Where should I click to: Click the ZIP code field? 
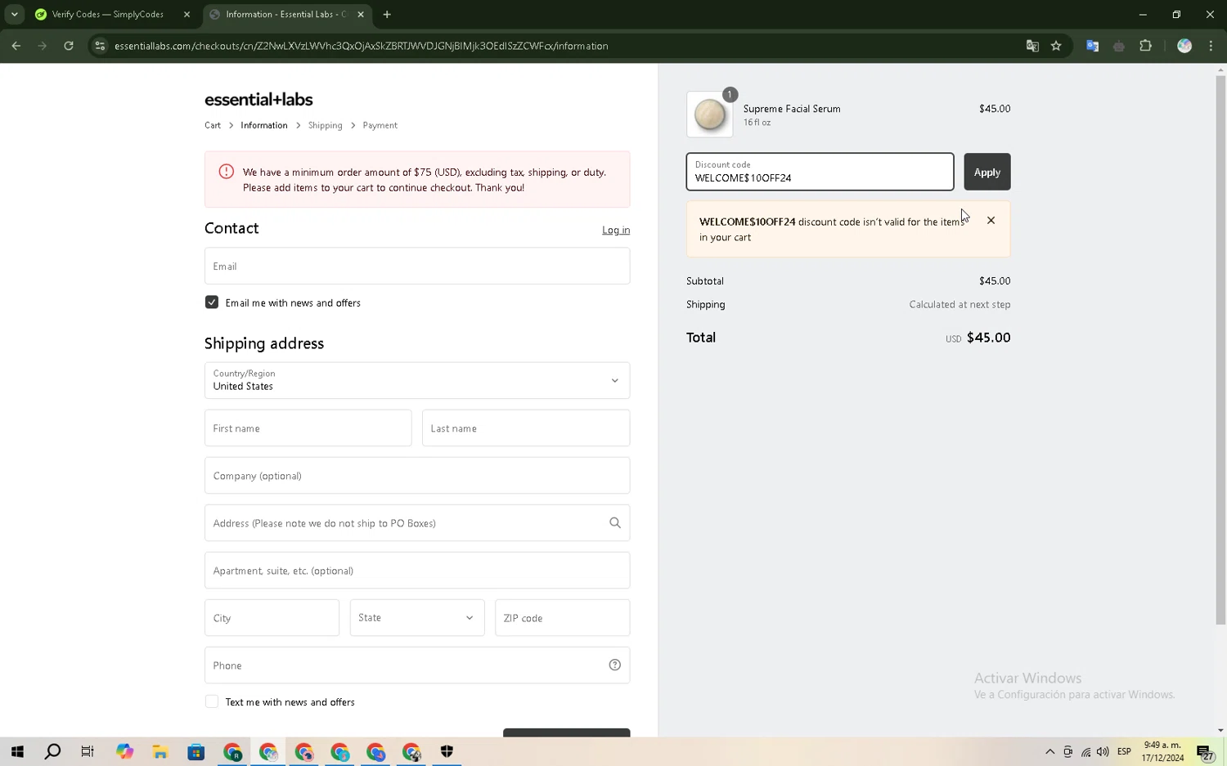563,617
